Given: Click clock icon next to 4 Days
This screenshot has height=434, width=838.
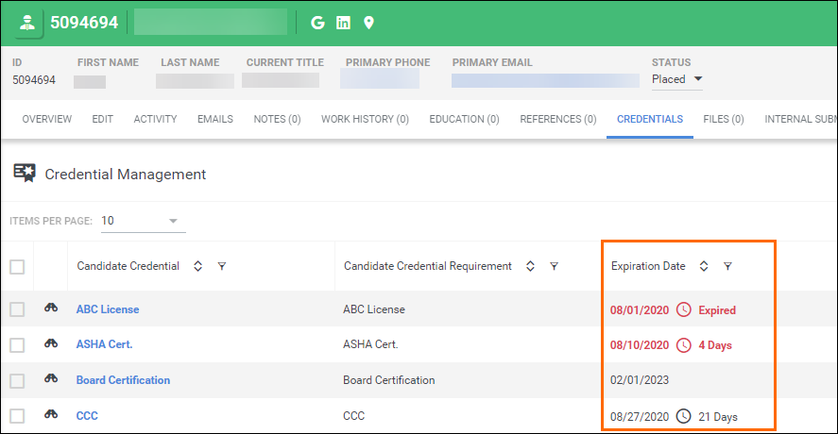Looking at the screenshot, I should (684, 345).
